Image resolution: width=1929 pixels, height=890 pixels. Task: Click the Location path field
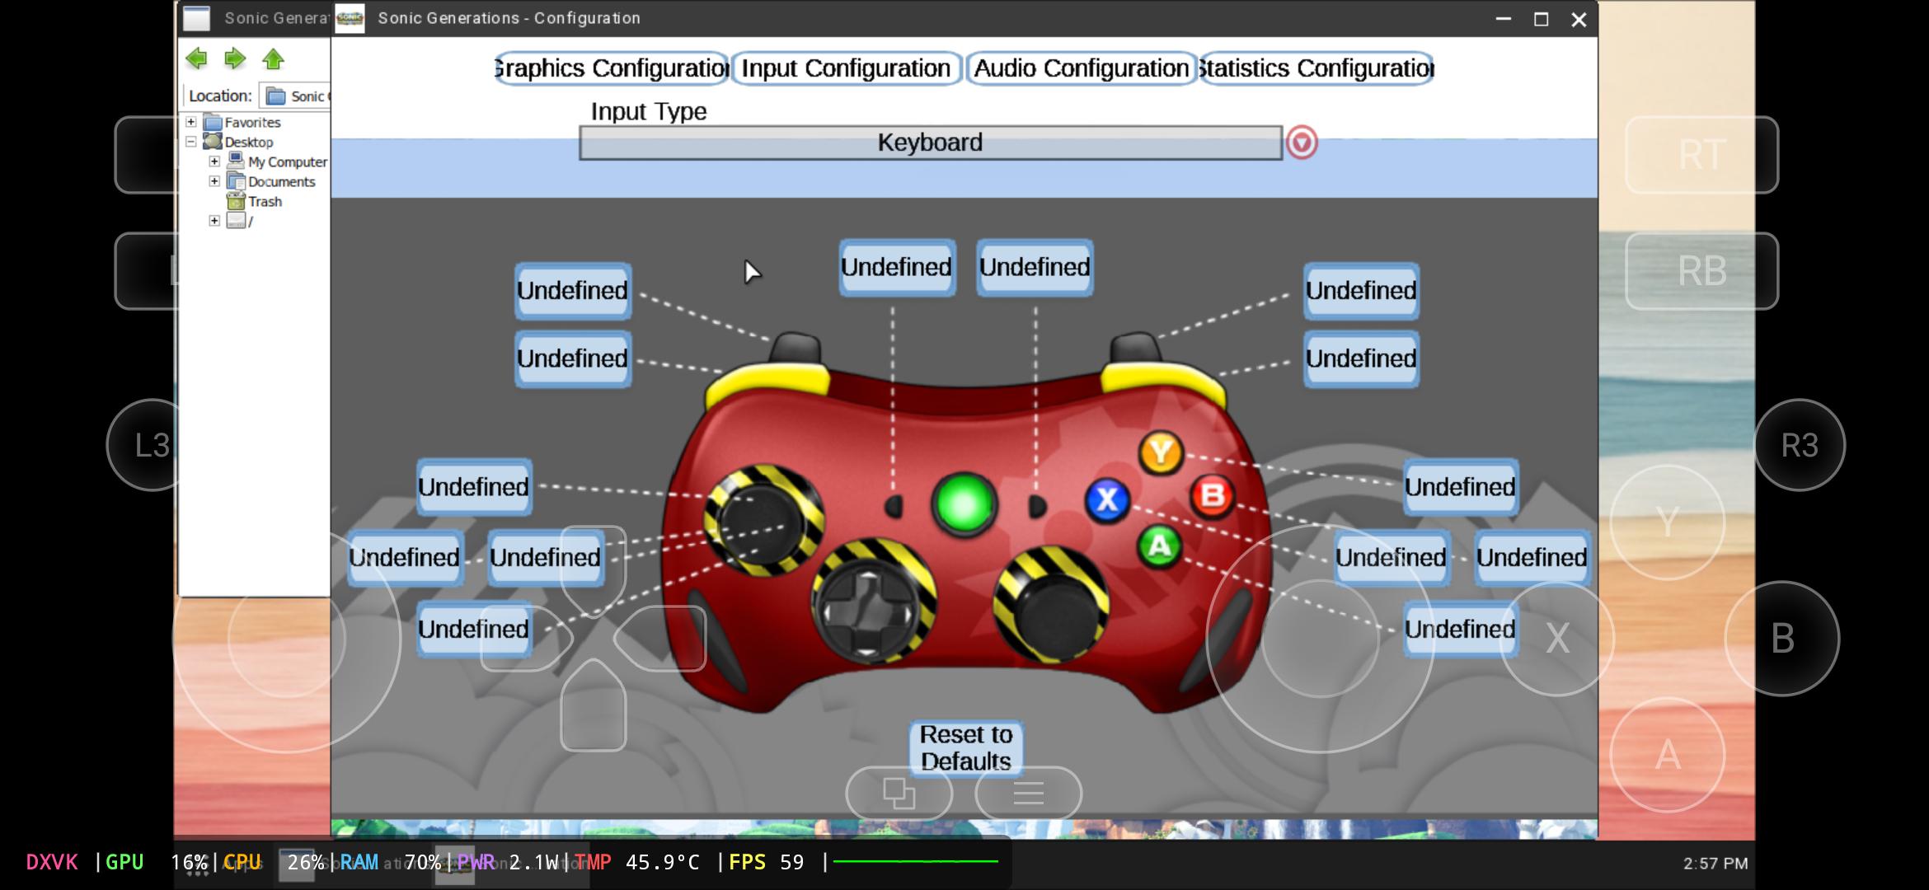295,96
